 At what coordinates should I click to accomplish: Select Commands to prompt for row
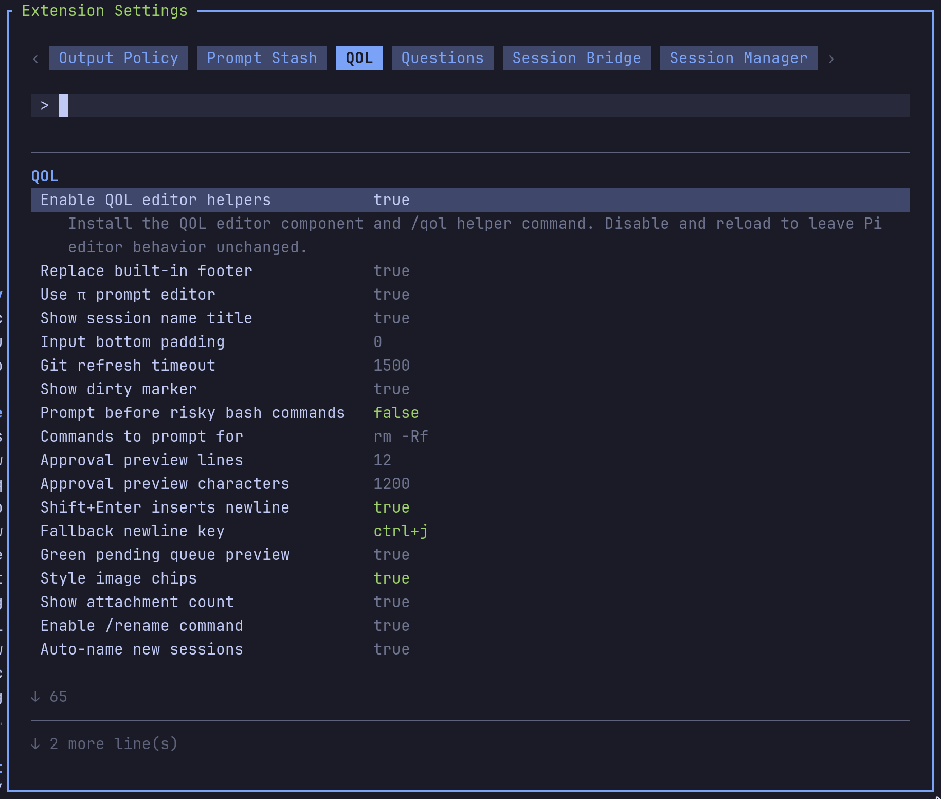[470, 437]
